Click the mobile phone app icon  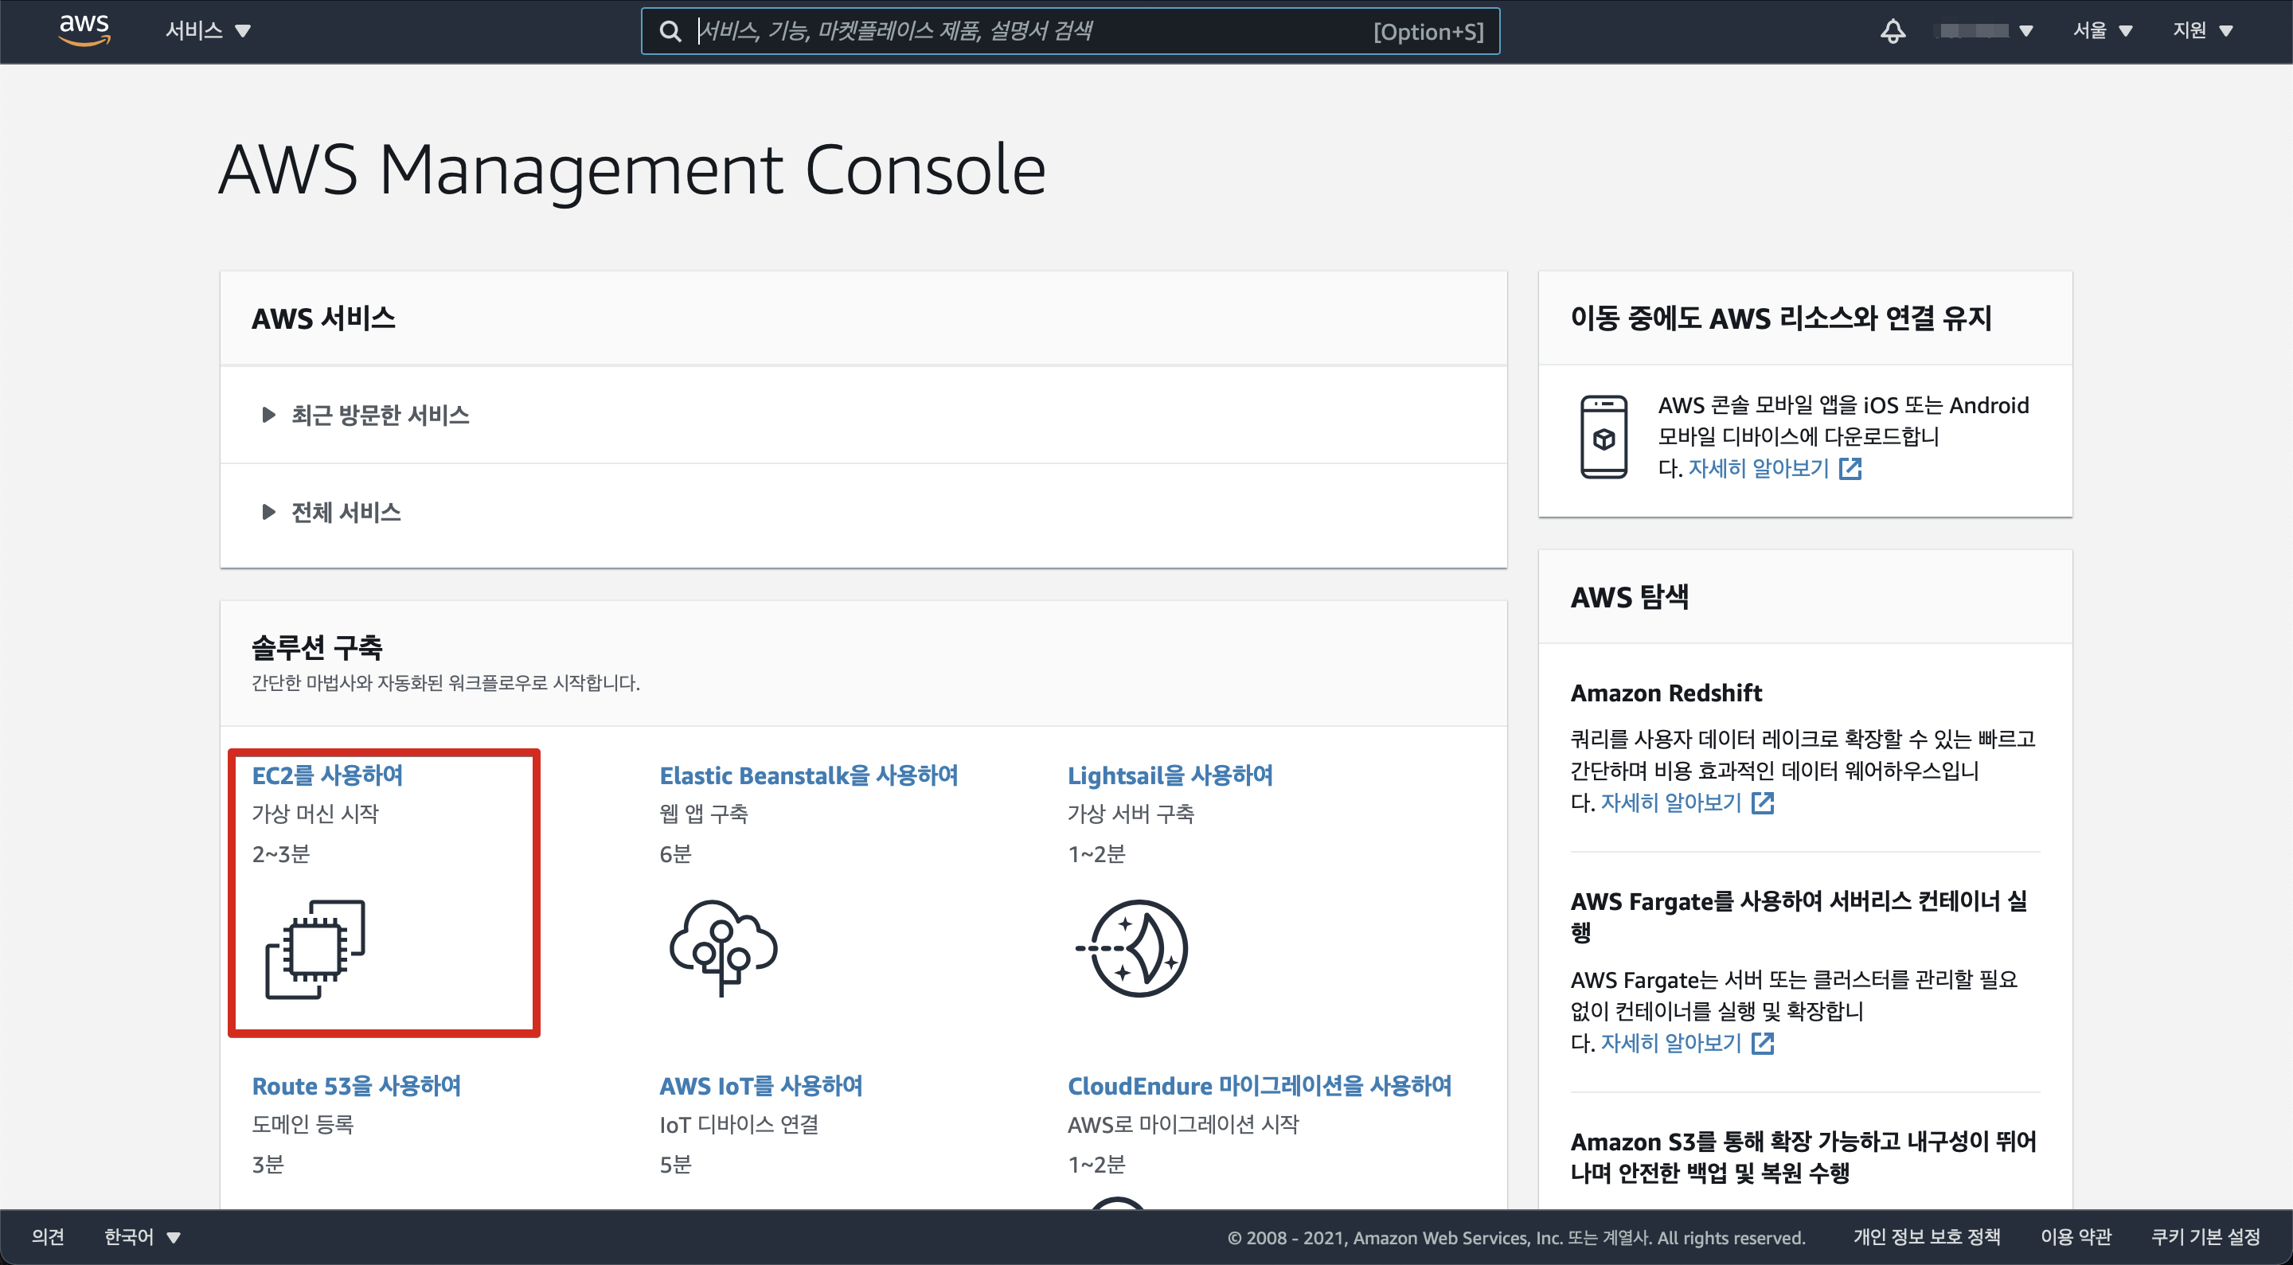(1604, 437)
